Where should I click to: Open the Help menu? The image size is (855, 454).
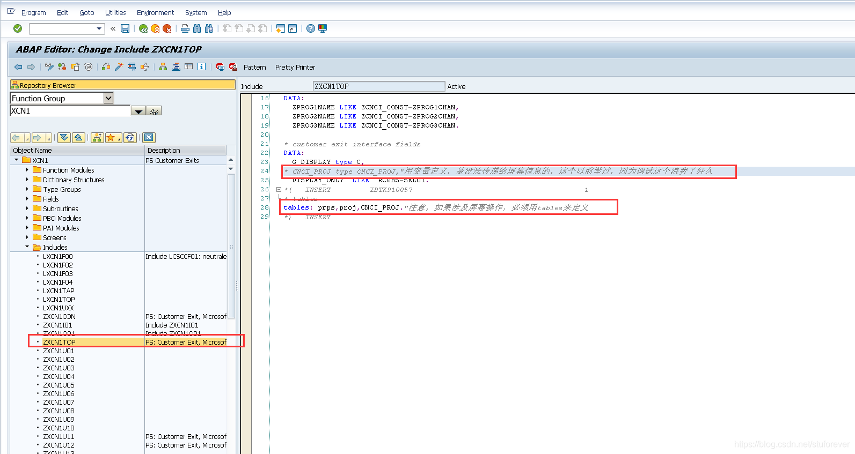click(224, 12)
